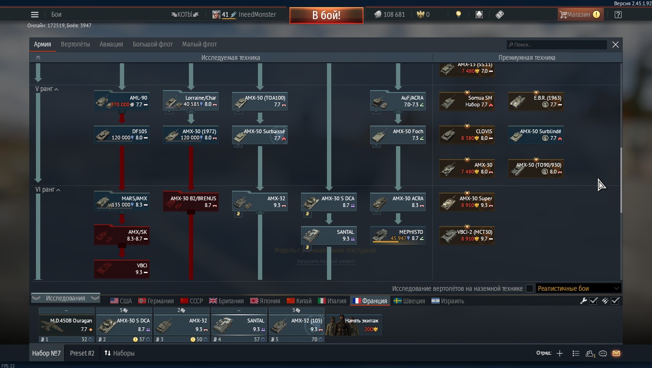Image resolution: width=652 pixels, height=368 pixels.
Task: Collapse the VI ранг section
Action: [48, 190]
